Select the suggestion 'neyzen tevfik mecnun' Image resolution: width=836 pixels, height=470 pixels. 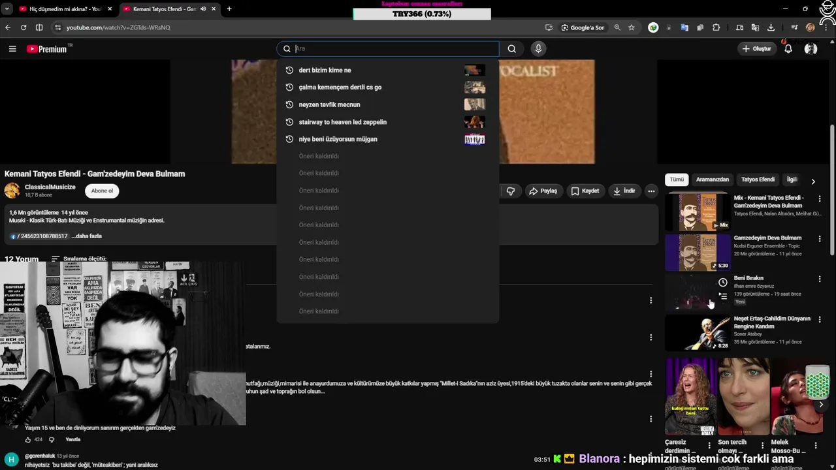pos(387,104)
